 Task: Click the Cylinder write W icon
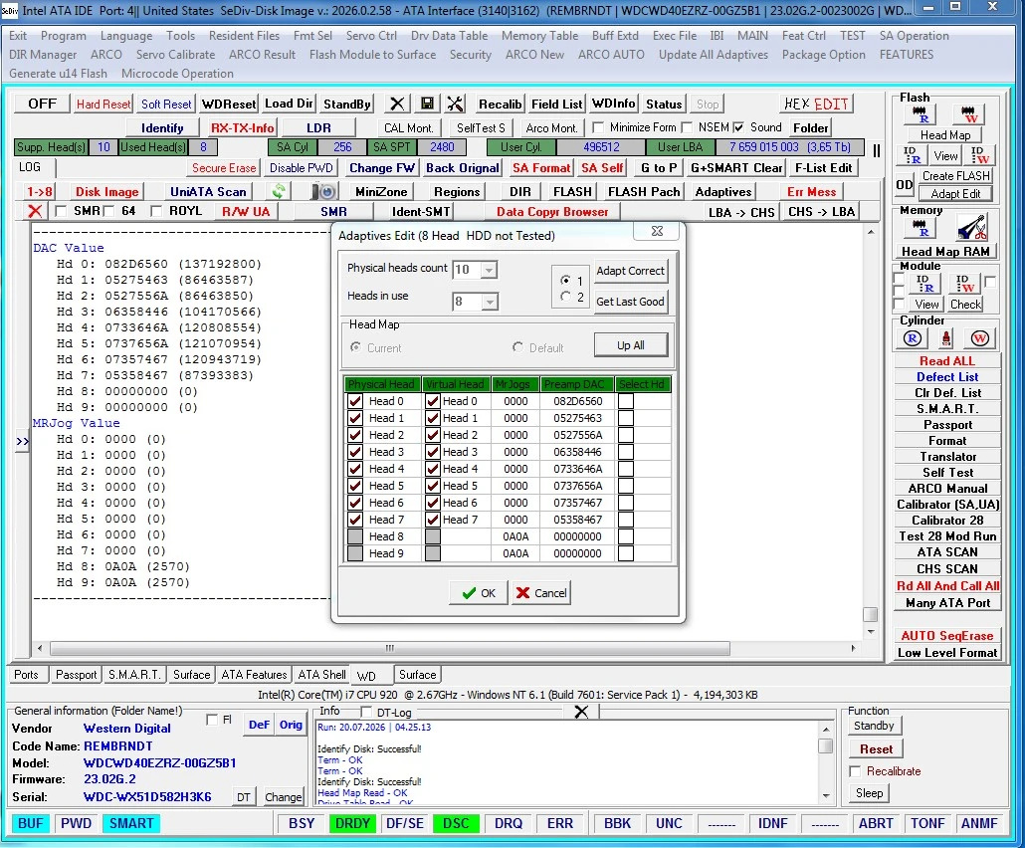[x=979, y=338]
